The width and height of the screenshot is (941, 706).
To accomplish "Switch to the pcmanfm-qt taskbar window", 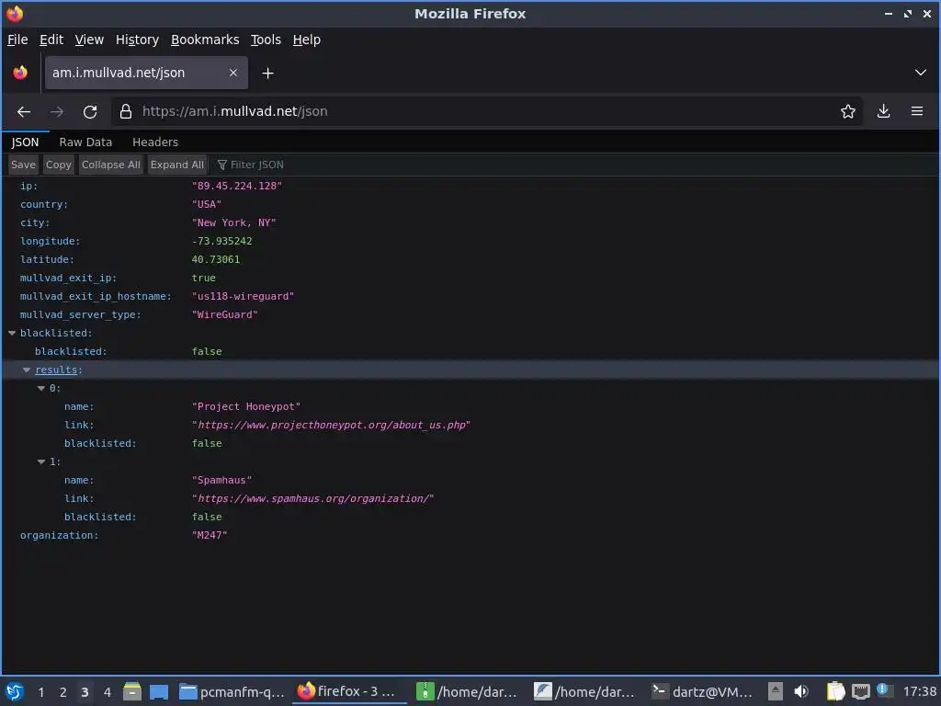I will [232, 691].
